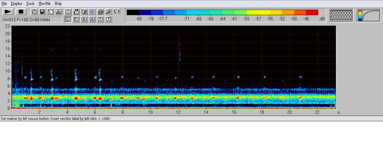The image size is (383, 165).
Task: Click the floppy disk save icon
Action: coord(42,12)
